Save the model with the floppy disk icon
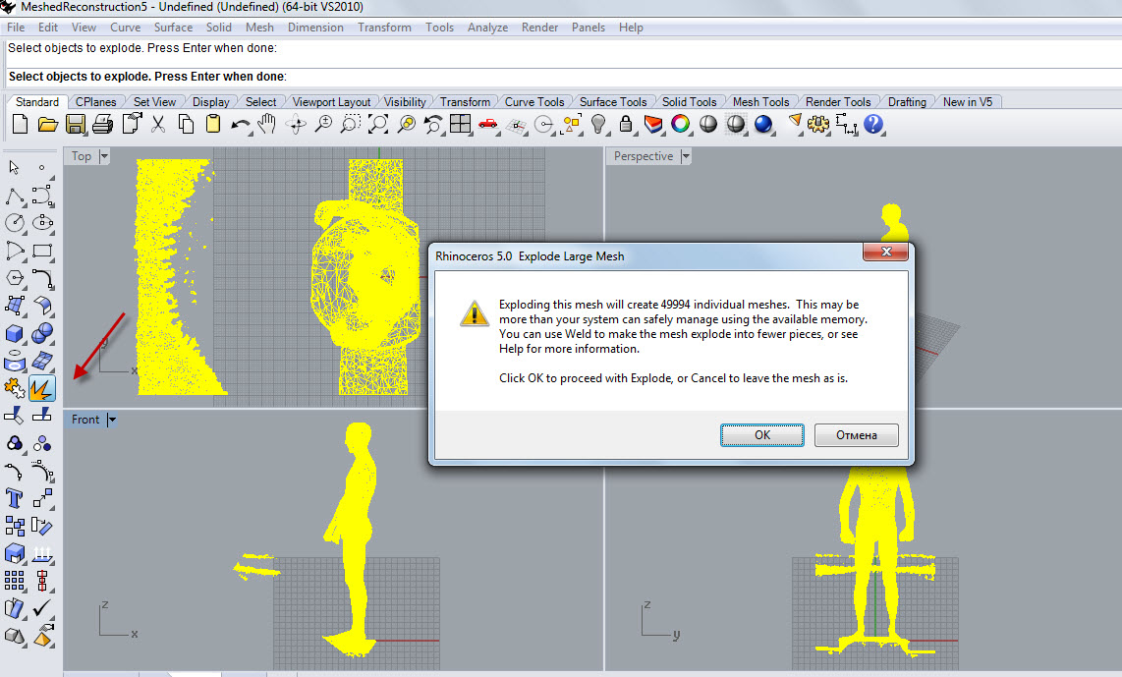This screenshot has height=677, width=1122. click(x=75, y=125)
